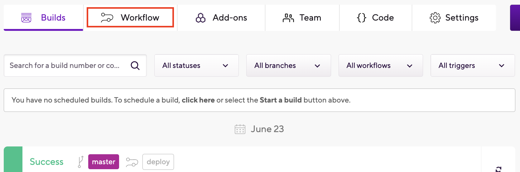Screen dimensions: 520x172
Task: Follow the 'click here' schedule link
Action: coord(198,100)
